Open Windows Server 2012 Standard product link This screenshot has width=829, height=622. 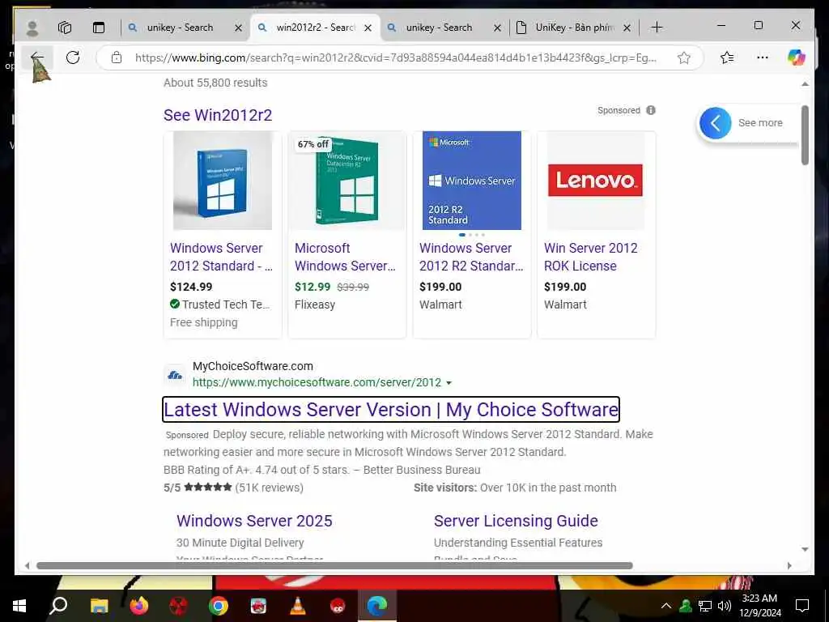tap(222, 257)
